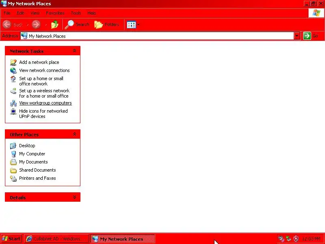
Task: Click Hide icons for networked UPnP devices
Action: tap(43, 114)
